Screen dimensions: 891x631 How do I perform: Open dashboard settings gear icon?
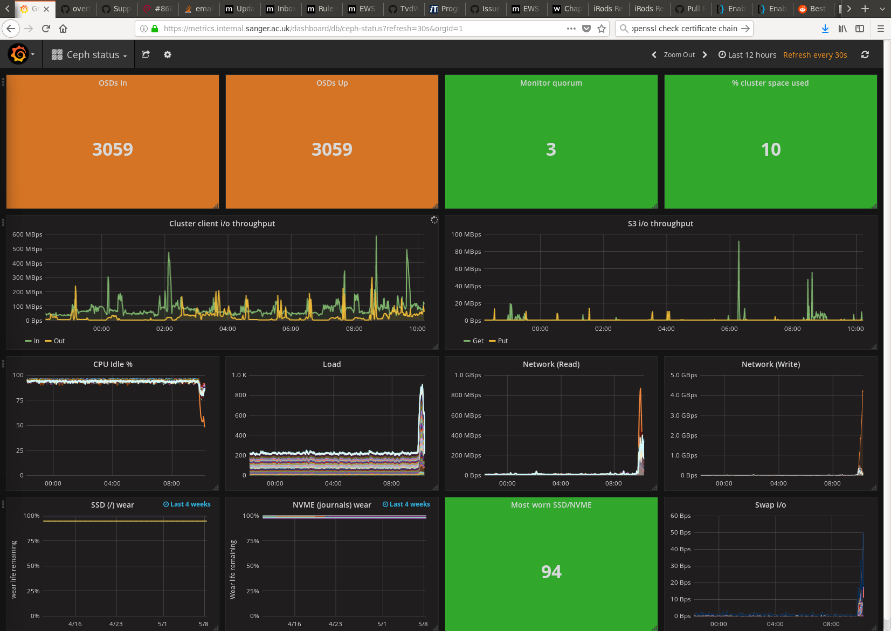point(168,54)
